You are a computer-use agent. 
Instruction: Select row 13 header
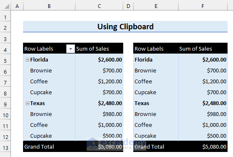tap(5, 147)
